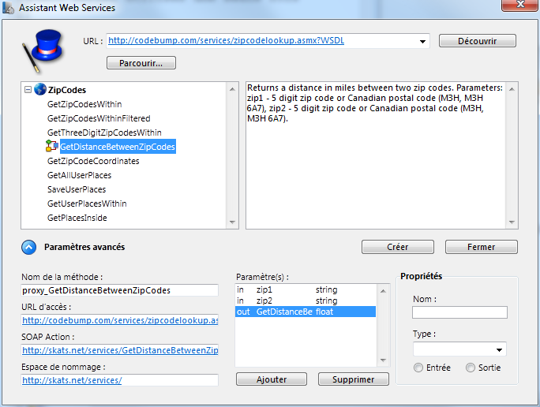Viewport: 540px width, 407px height.
Task: Select the Entrée radio button
Action: coord(418,368)
